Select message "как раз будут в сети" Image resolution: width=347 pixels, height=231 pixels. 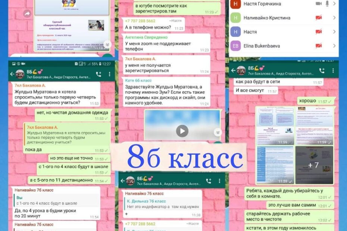coord(279,82)
